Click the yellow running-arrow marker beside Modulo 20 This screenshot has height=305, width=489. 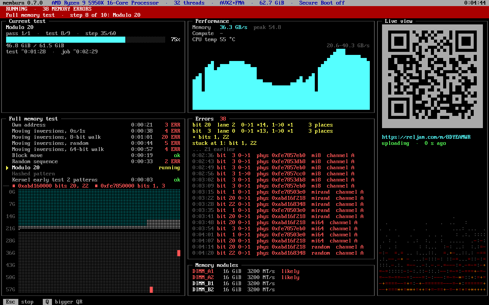7,168
